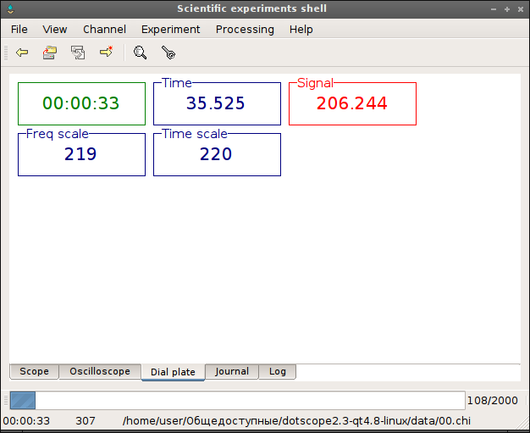Screen dimensions: 530x433
Task: Click the grayed reload windows toolbar icon
Action: [x=78, y=53]
